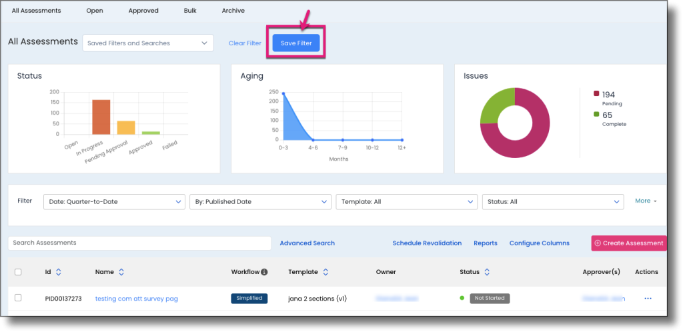Sort the table by Id column
Screen dimensions: 683x332
tap(59, 272)
